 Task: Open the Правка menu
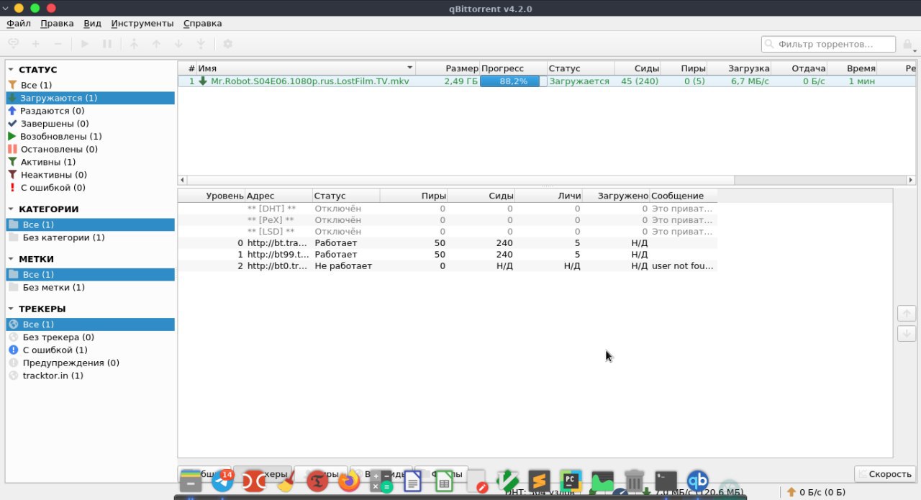tap(57, 23)
